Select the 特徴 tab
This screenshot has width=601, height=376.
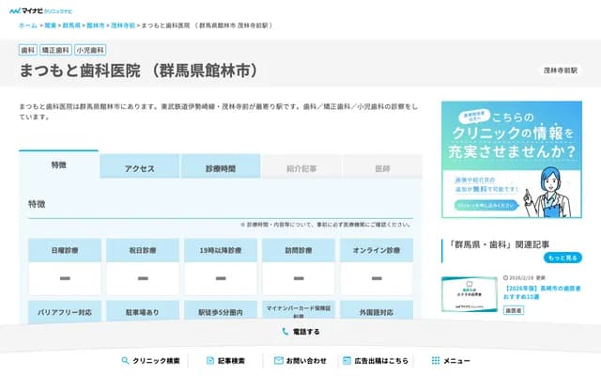(58, 165)
